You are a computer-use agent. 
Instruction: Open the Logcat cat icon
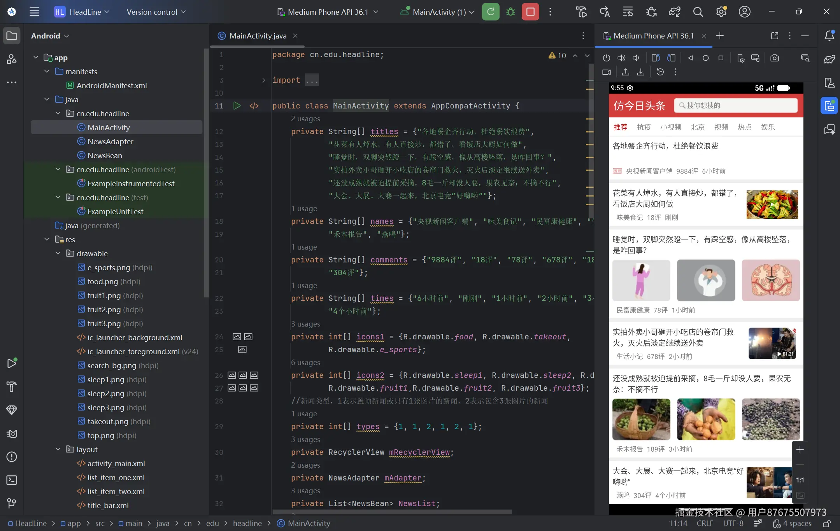[12, 433]
